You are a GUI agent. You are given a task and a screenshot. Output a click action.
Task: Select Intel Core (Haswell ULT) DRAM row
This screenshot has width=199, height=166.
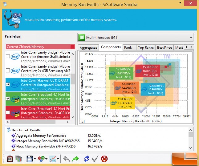point(38,85)
